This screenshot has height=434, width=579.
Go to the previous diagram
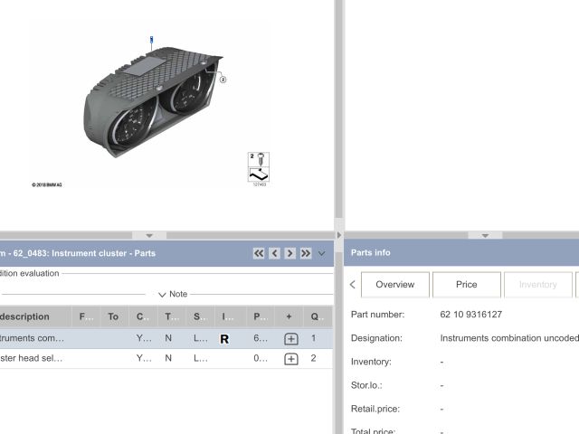coord(275,254)
